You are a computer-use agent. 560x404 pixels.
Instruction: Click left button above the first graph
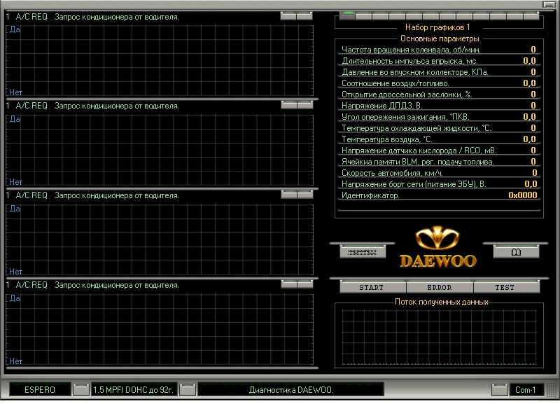(288, 15)
